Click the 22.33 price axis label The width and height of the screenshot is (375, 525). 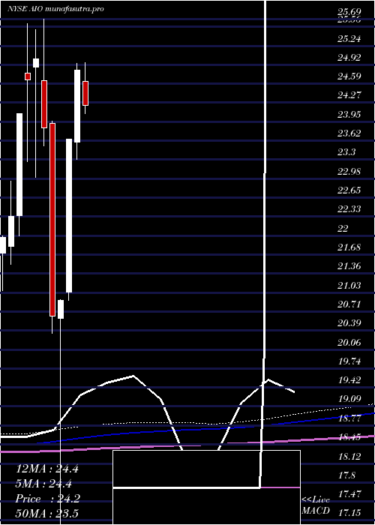point(349,209)
